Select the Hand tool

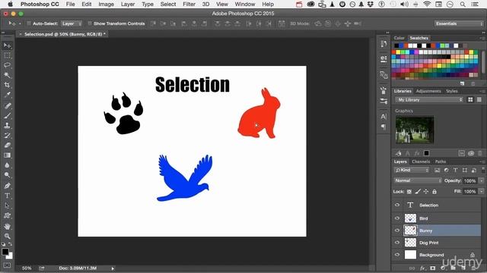pos(7,226)
